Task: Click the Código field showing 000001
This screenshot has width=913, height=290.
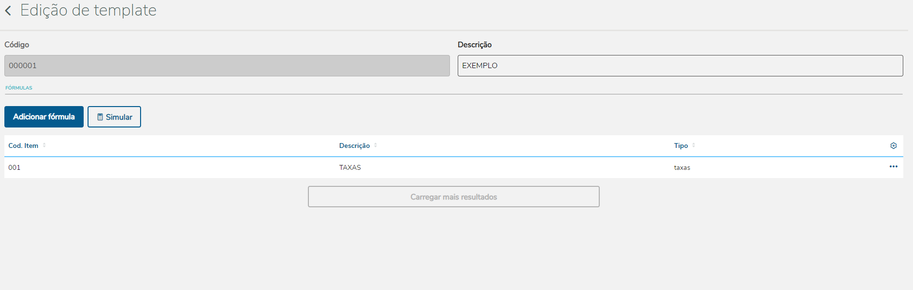Action: [x=227, y=66]
